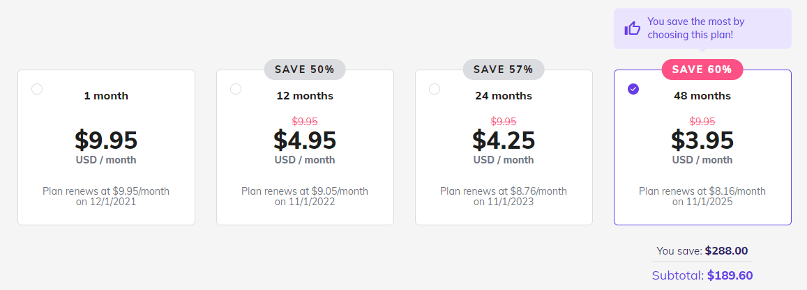Select the 1 month plan radio button
This screenshot has height=290, width=807.
click(37, 89)
